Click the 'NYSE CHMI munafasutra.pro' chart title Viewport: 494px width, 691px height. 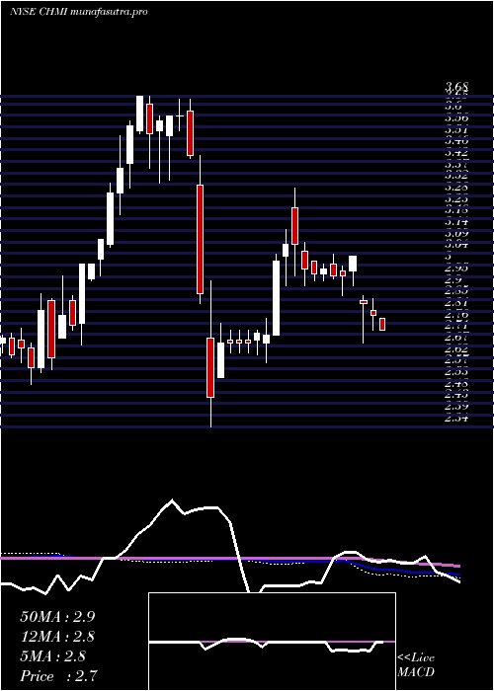tap(78, 12)
